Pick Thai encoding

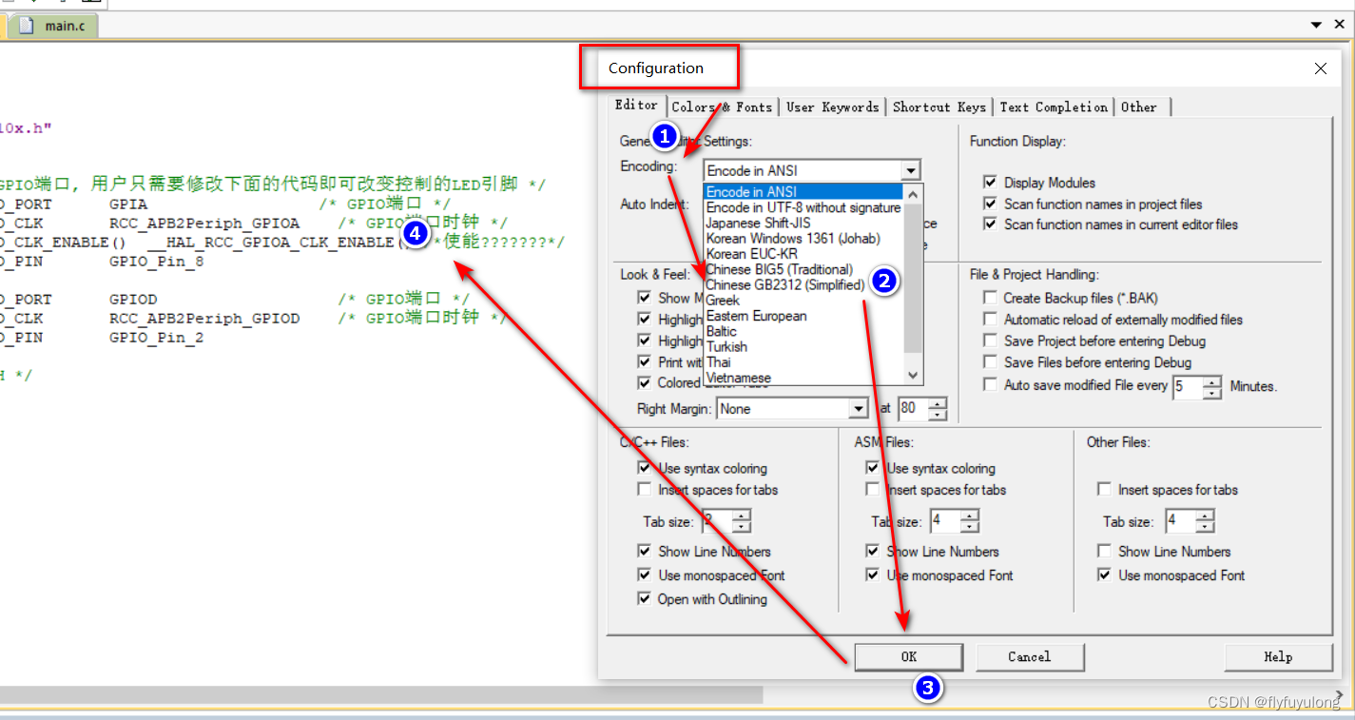[803, 362]
